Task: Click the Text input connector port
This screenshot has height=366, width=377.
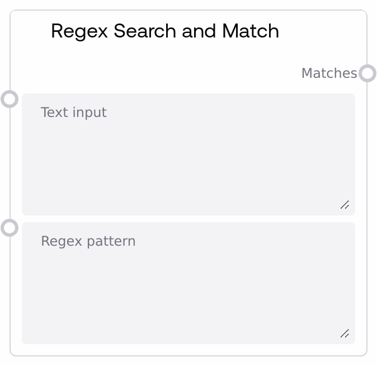Action: coord(10,99)
